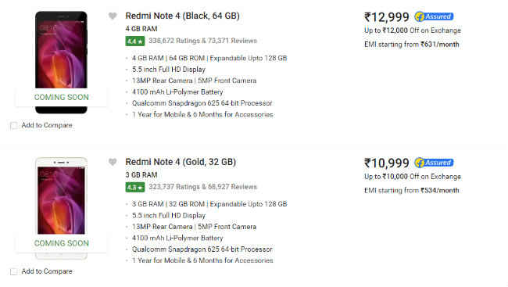Click the 4.4 star rating badge
Image resolution: width=508 pixels, height=287 pixels.
coord(134,41)
